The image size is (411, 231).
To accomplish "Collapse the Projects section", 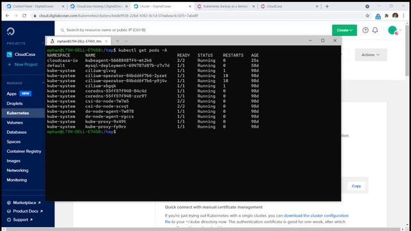I will (43, 43).
